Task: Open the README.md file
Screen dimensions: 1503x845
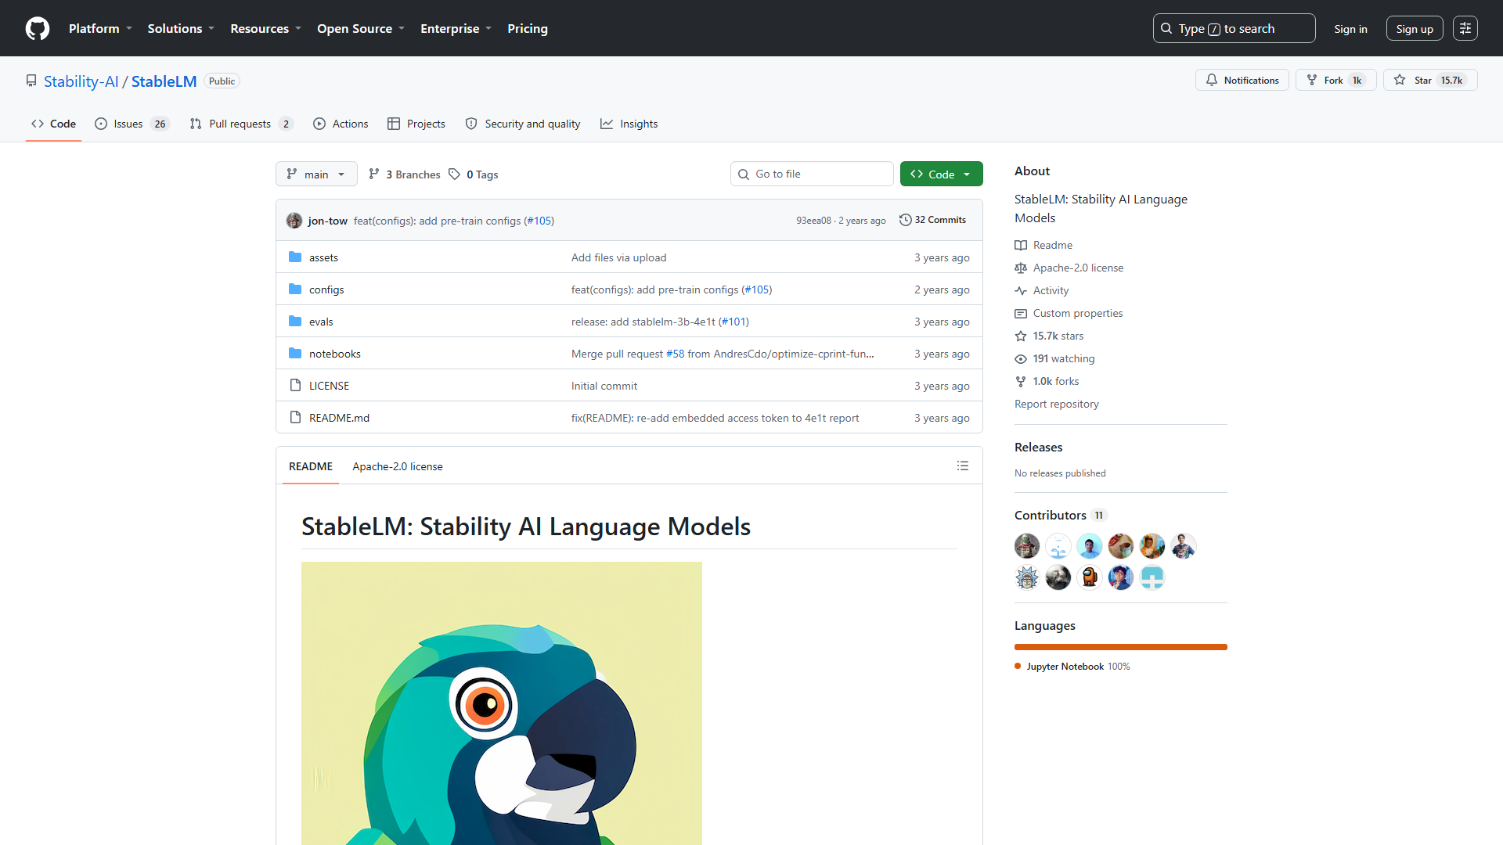Action: coord(339,418)
